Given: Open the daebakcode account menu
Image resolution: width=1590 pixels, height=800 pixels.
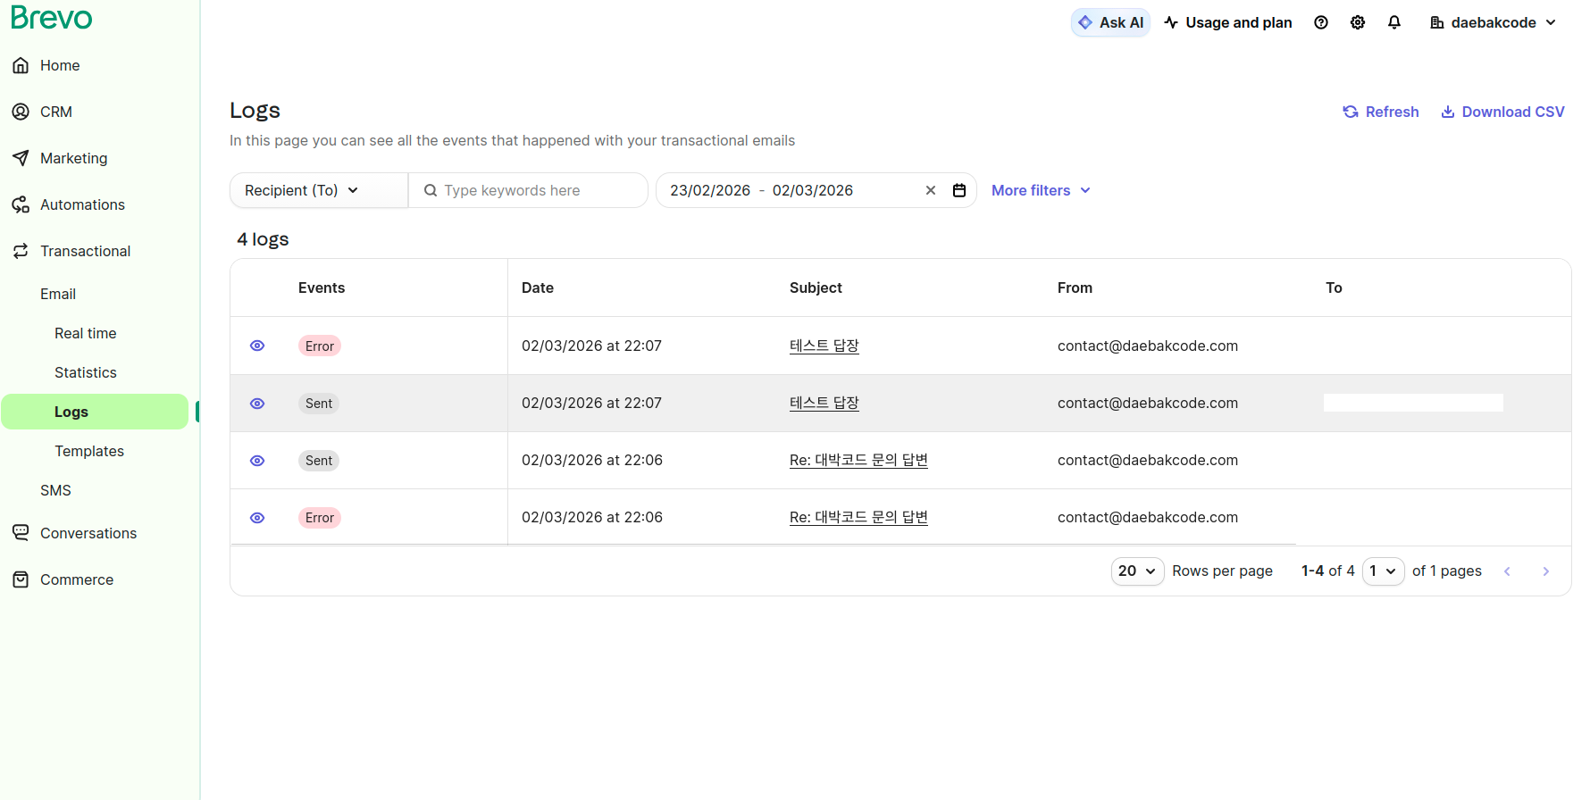Looking at the screenshot, I should (x=1493, y=22).
